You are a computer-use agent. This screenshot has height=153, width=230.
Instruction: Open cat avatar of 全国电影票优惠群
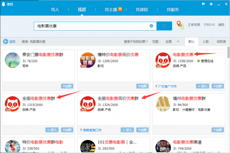coord(13,104)
